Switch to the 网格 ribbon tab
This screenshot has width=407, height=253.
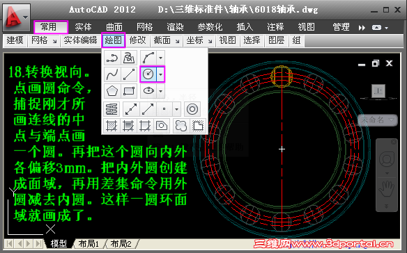(x=144, y=27)
